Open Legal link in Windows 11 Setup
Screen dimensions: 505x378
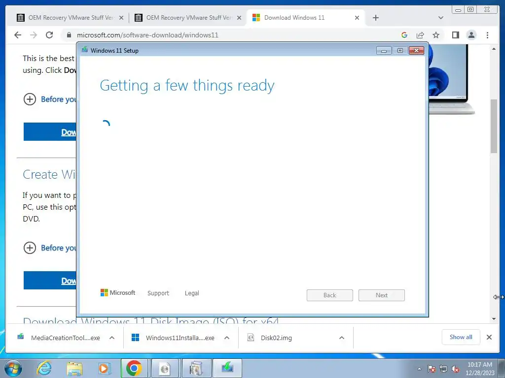[x=192, y=293]
